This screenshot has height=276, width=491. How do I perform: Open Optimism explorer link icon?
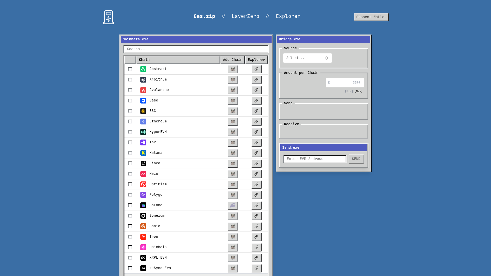256,185
